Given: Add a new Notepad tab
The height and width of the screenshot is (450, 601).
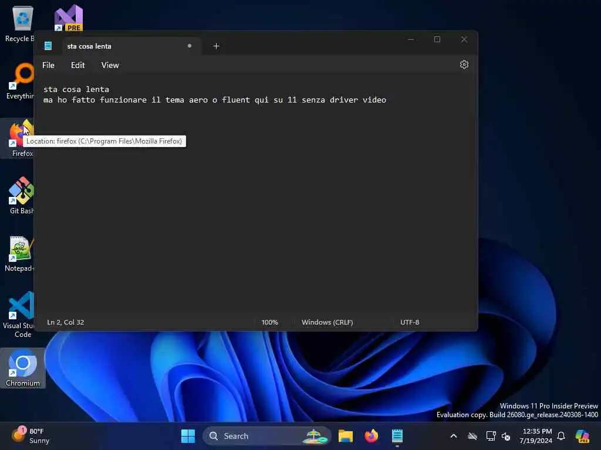Looking at the screenshot, I should point(216,46).
